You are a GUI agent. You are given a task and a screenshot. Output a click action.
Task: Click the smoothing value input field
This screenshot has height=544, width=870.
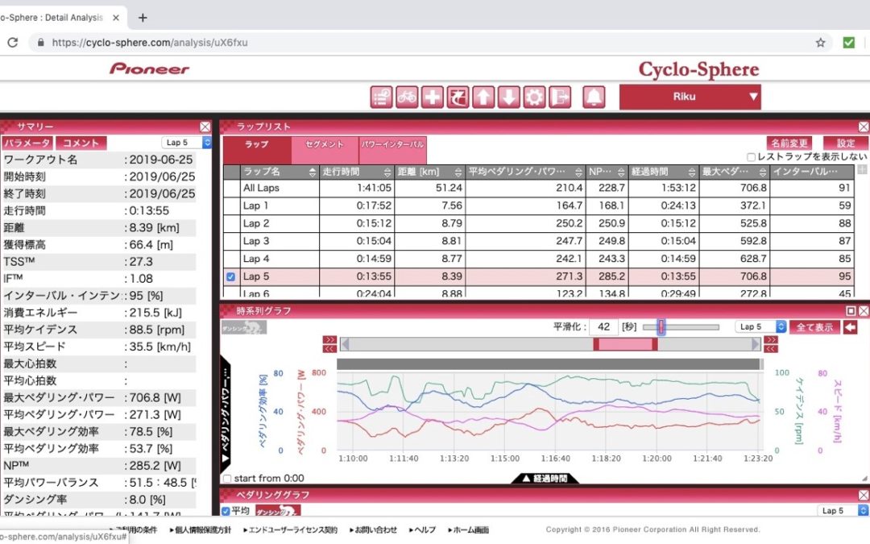603,327
